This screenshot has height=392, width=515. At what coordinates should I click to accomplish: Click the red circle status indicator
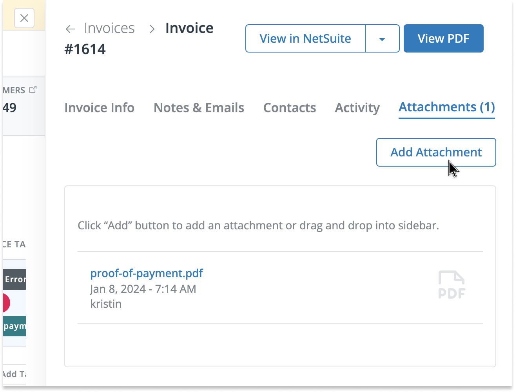click(4, 303)
